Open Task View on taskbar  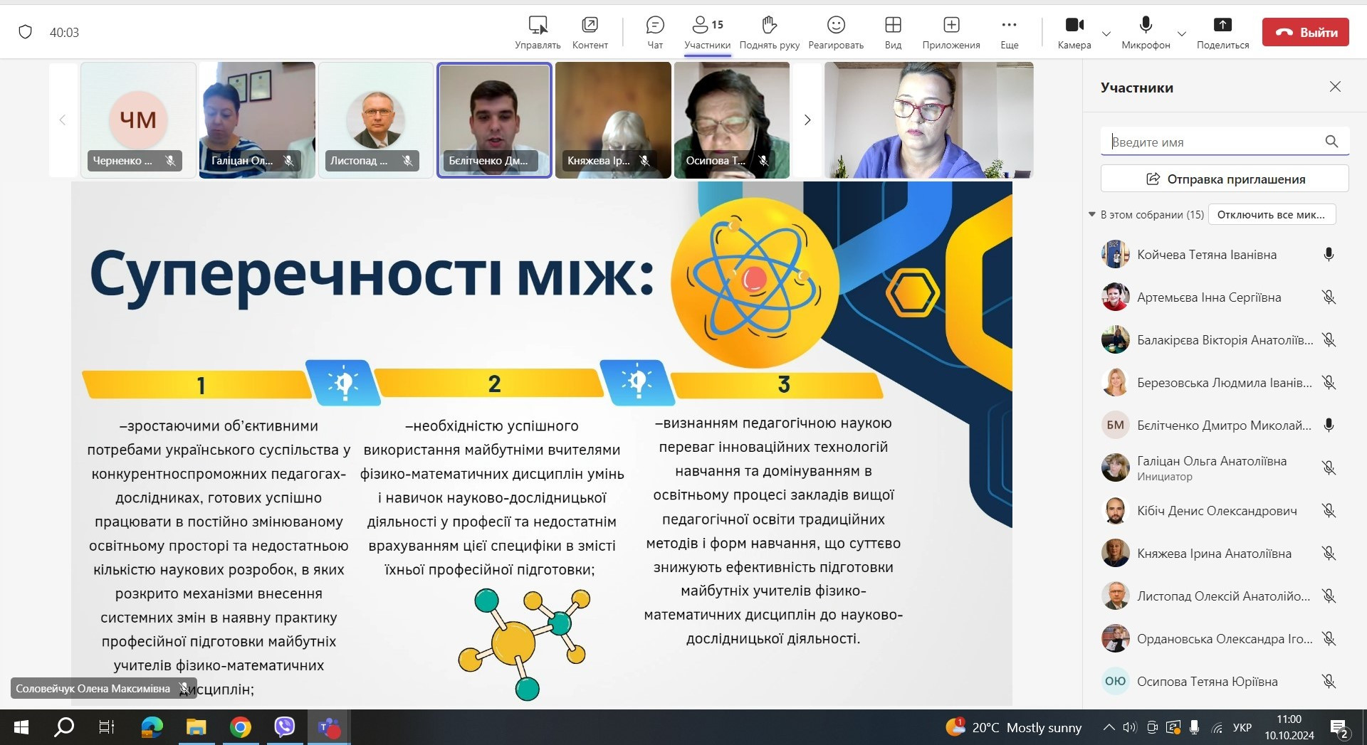[107, 727]
